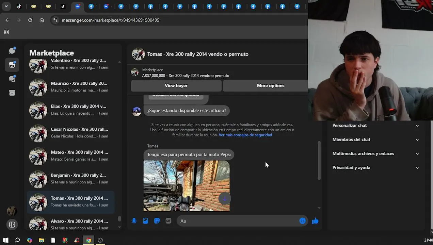Select Tomas's Xre 300 rally conversation
The width and height of the screenshot is (433, 245).
click(x=70, y=201)
